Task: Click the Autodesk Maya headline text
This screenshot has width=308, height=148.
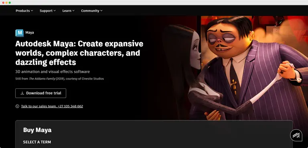Action: 79,53
